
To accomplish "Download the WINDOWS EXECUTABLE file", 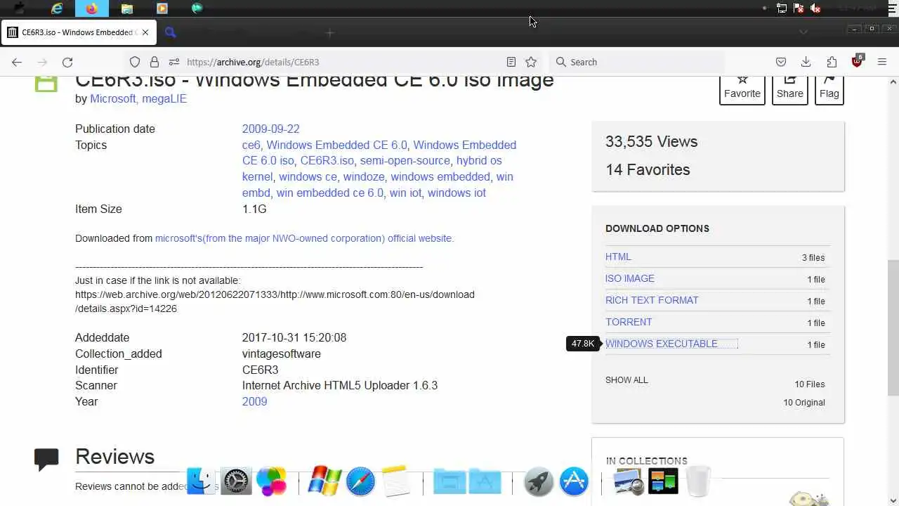I will pyautogui.click(x=662, y=344).
